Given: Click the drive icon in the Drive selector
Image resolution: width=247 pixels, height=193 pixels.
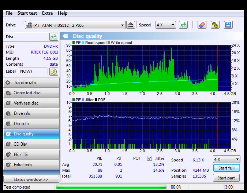Looking at the screenshot, I should 29,25.
